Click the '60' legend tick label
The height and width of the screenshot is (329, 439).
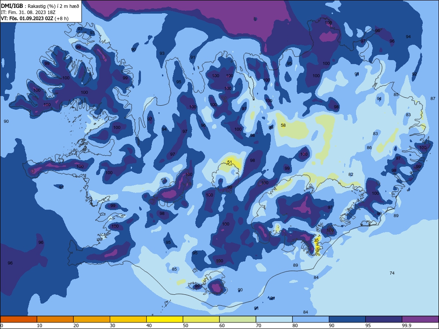click(x=222, y=325)
